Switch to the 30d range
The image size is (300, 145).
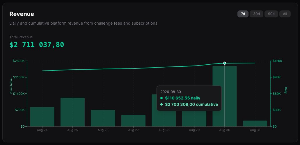[x=256, y=14]
